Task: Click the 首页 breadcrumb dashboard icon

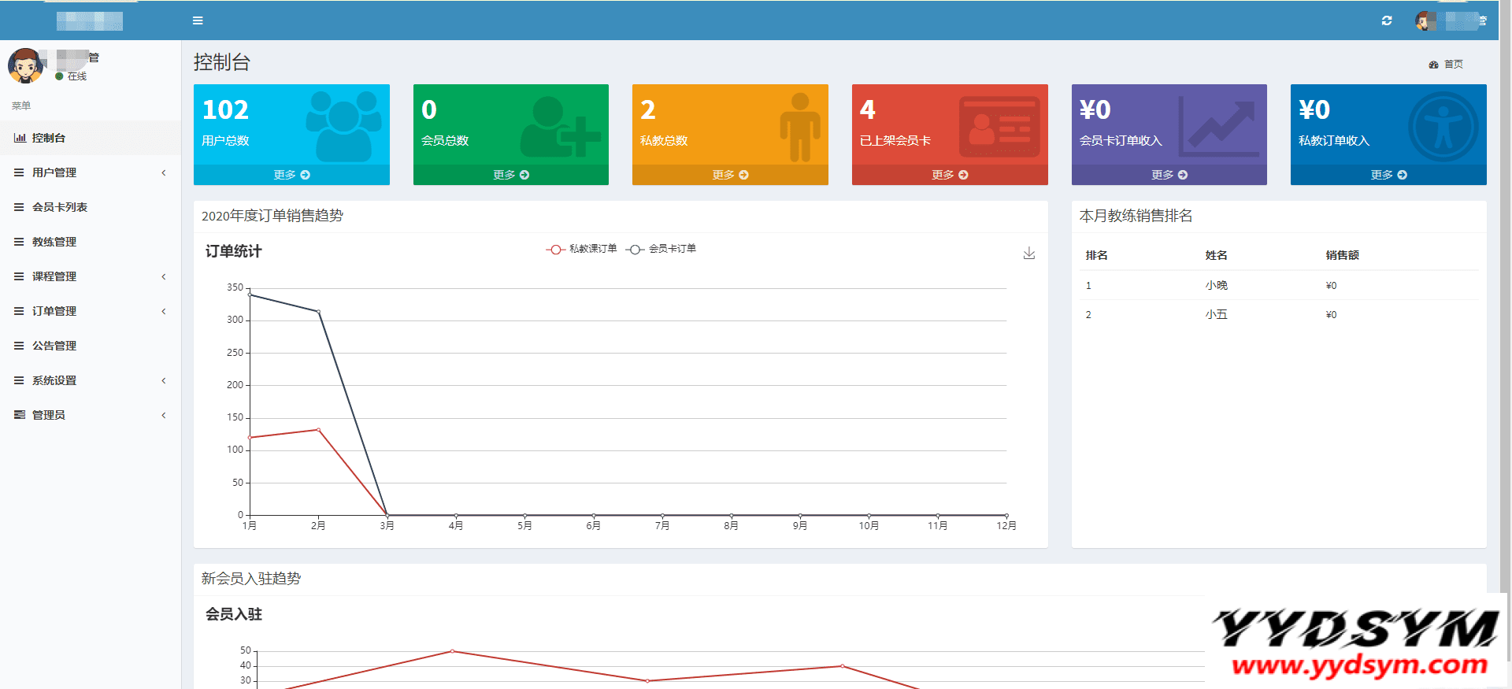Action: tap(1433, 65)
